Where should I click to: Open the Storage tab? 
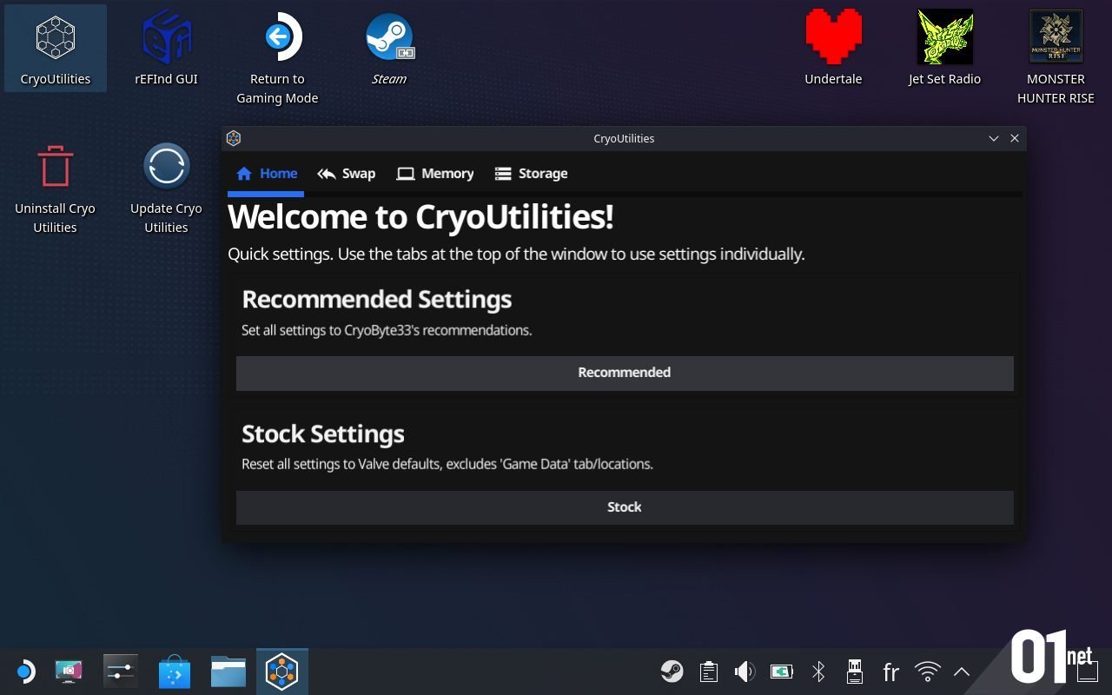(531, 174)
